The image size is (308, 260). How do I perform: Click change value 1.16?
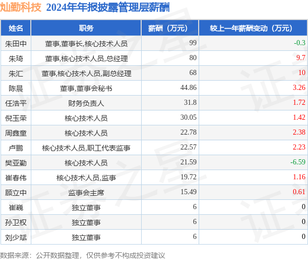pos(299,177)
